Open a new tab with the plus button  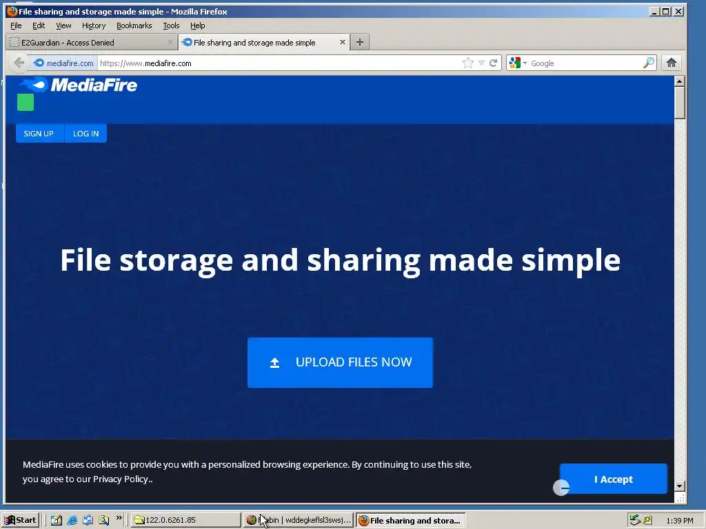[x=359, y=42]
